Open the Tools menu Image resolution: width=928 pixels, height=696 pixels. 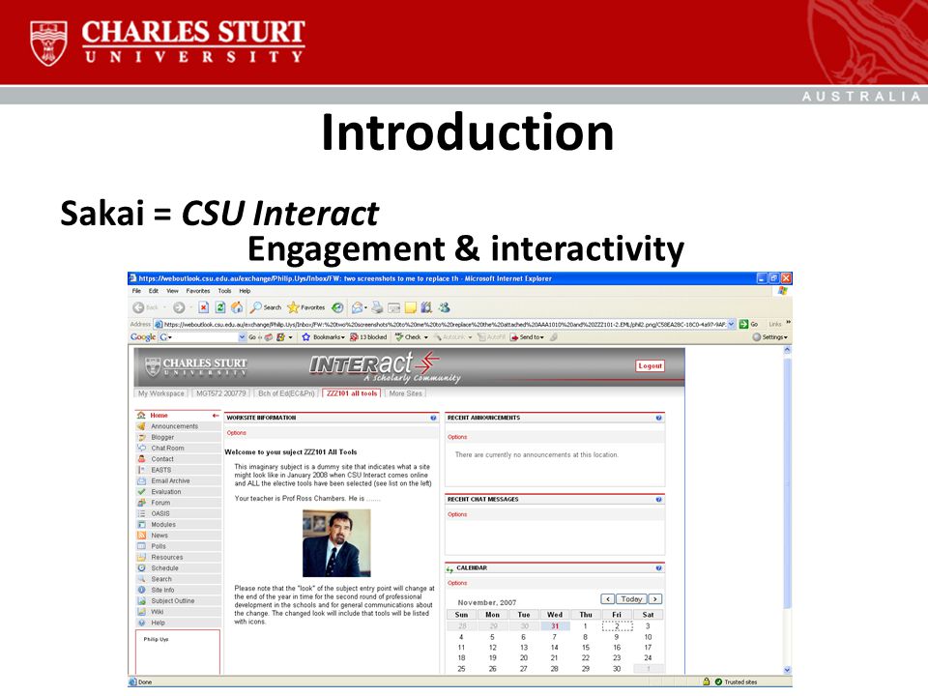pyautogui.click(x=224, y=291)
